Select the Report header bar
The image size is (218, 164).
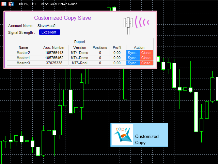tap(80, 42)
